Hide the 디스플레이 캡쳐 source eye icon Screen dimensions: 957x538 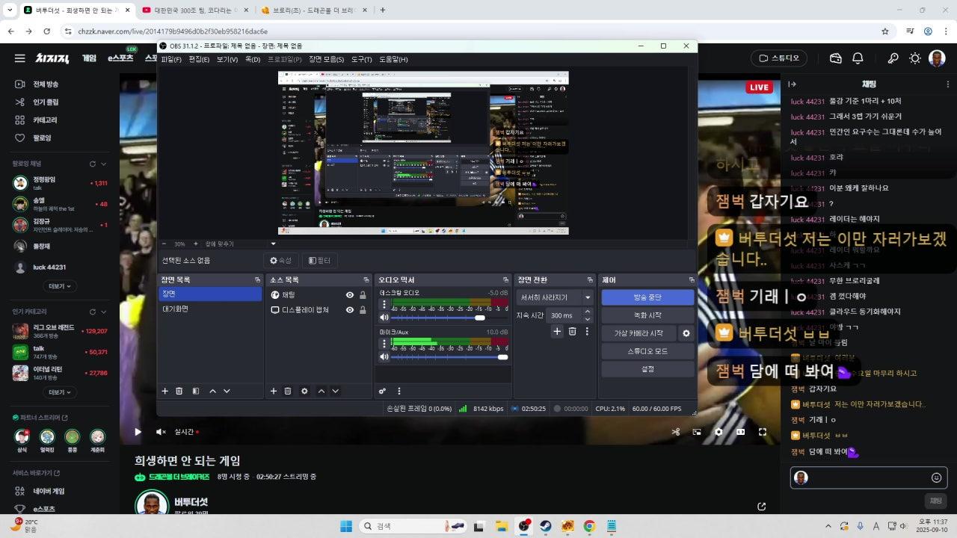(350, 310)
